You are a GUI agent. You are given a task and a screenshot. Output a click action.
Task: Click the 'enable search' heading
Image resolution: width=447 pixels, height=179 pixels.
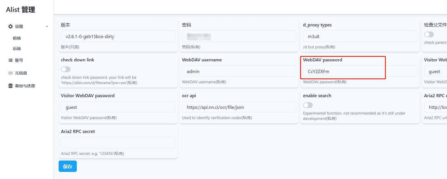click(x=317, y=95)
